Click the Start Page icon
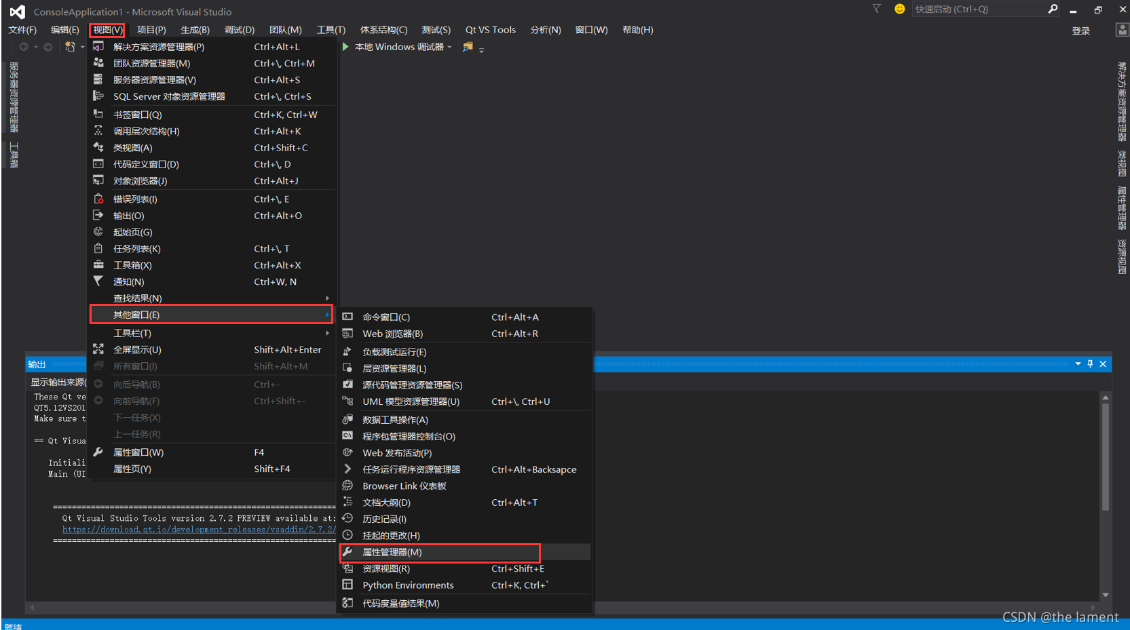The width and height of the screenshot is (1130, 630). 98,232
